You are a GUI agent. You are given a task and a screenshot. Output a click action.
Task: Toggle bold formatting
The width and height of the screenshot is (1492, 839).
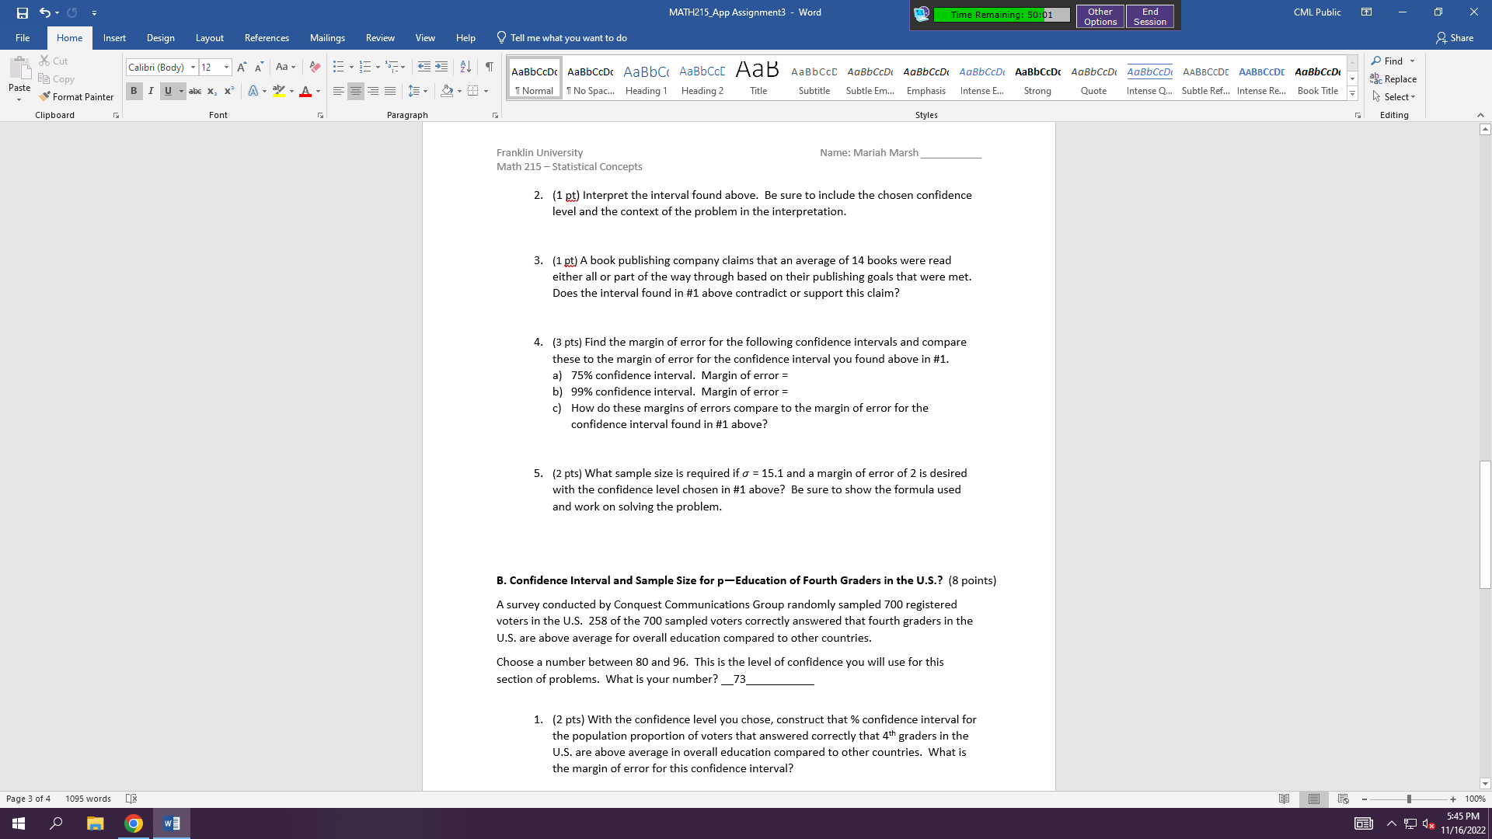(x=134, y=91)
